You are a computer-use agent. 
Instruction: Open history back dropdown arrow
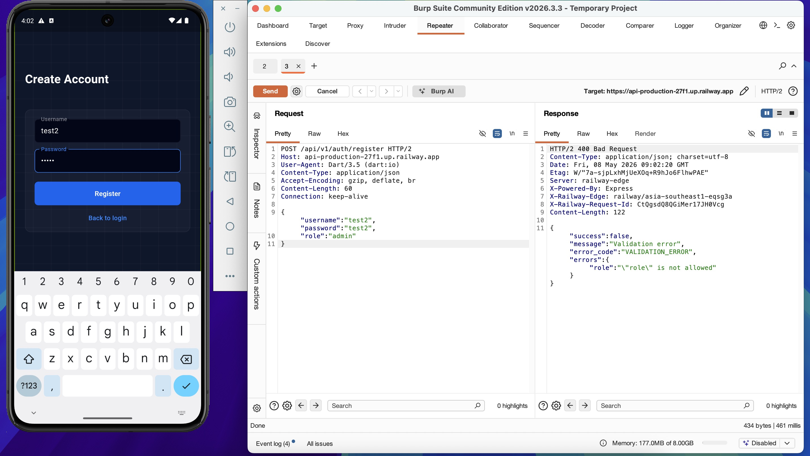pos(371,91)
